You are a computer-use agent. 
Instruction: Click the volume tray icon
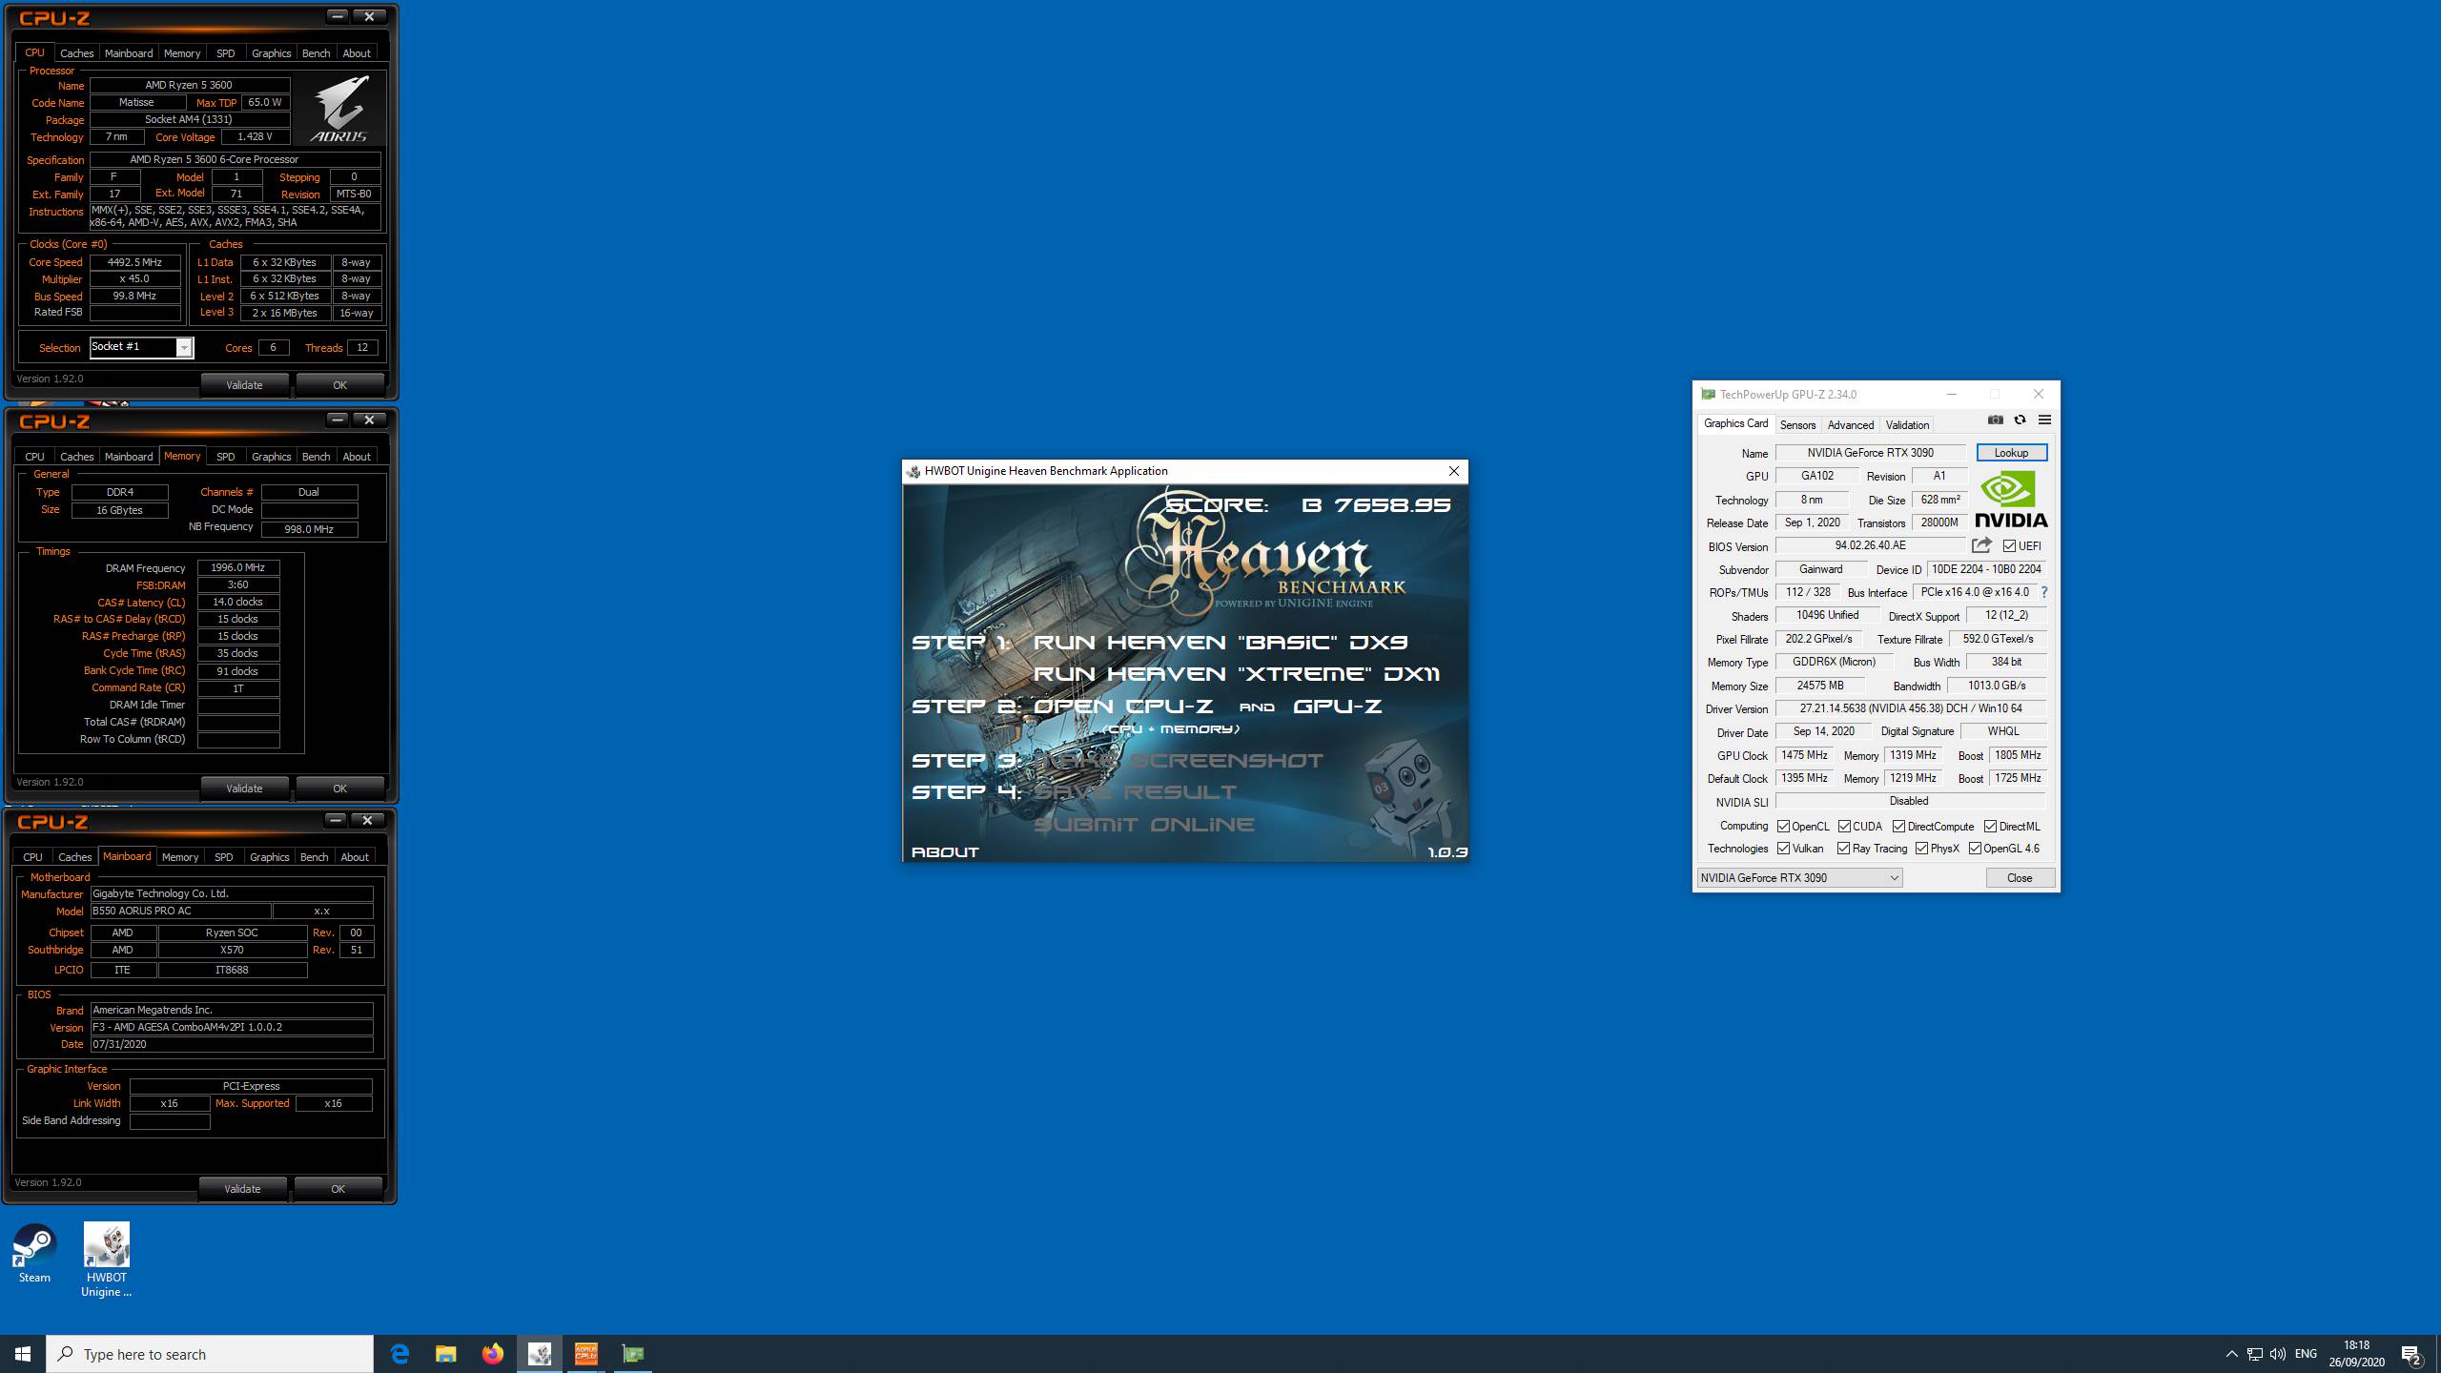(2278, 1354)
